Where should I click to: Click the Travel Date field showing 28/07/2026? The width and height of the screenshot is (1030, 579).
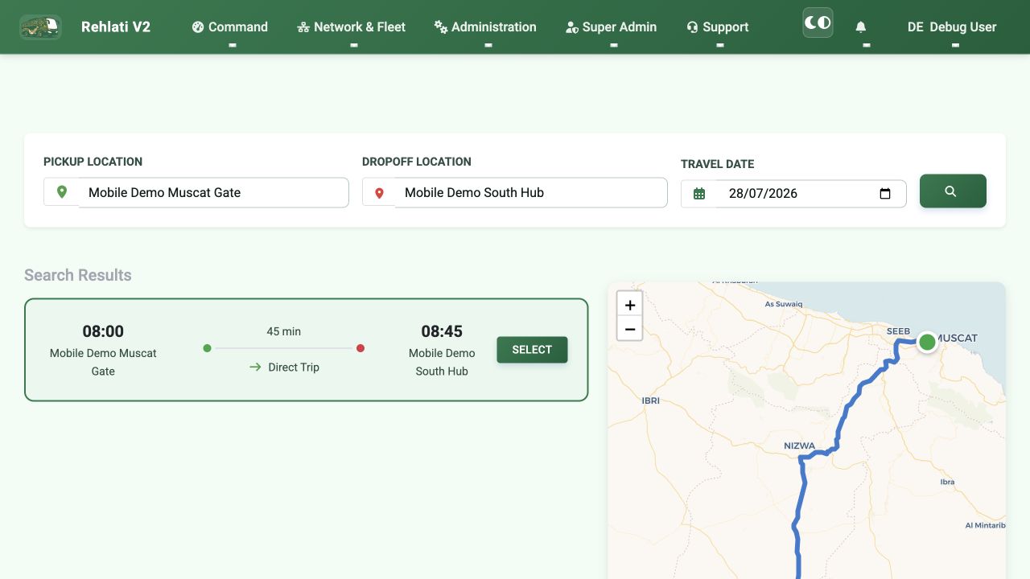(811, 193)
